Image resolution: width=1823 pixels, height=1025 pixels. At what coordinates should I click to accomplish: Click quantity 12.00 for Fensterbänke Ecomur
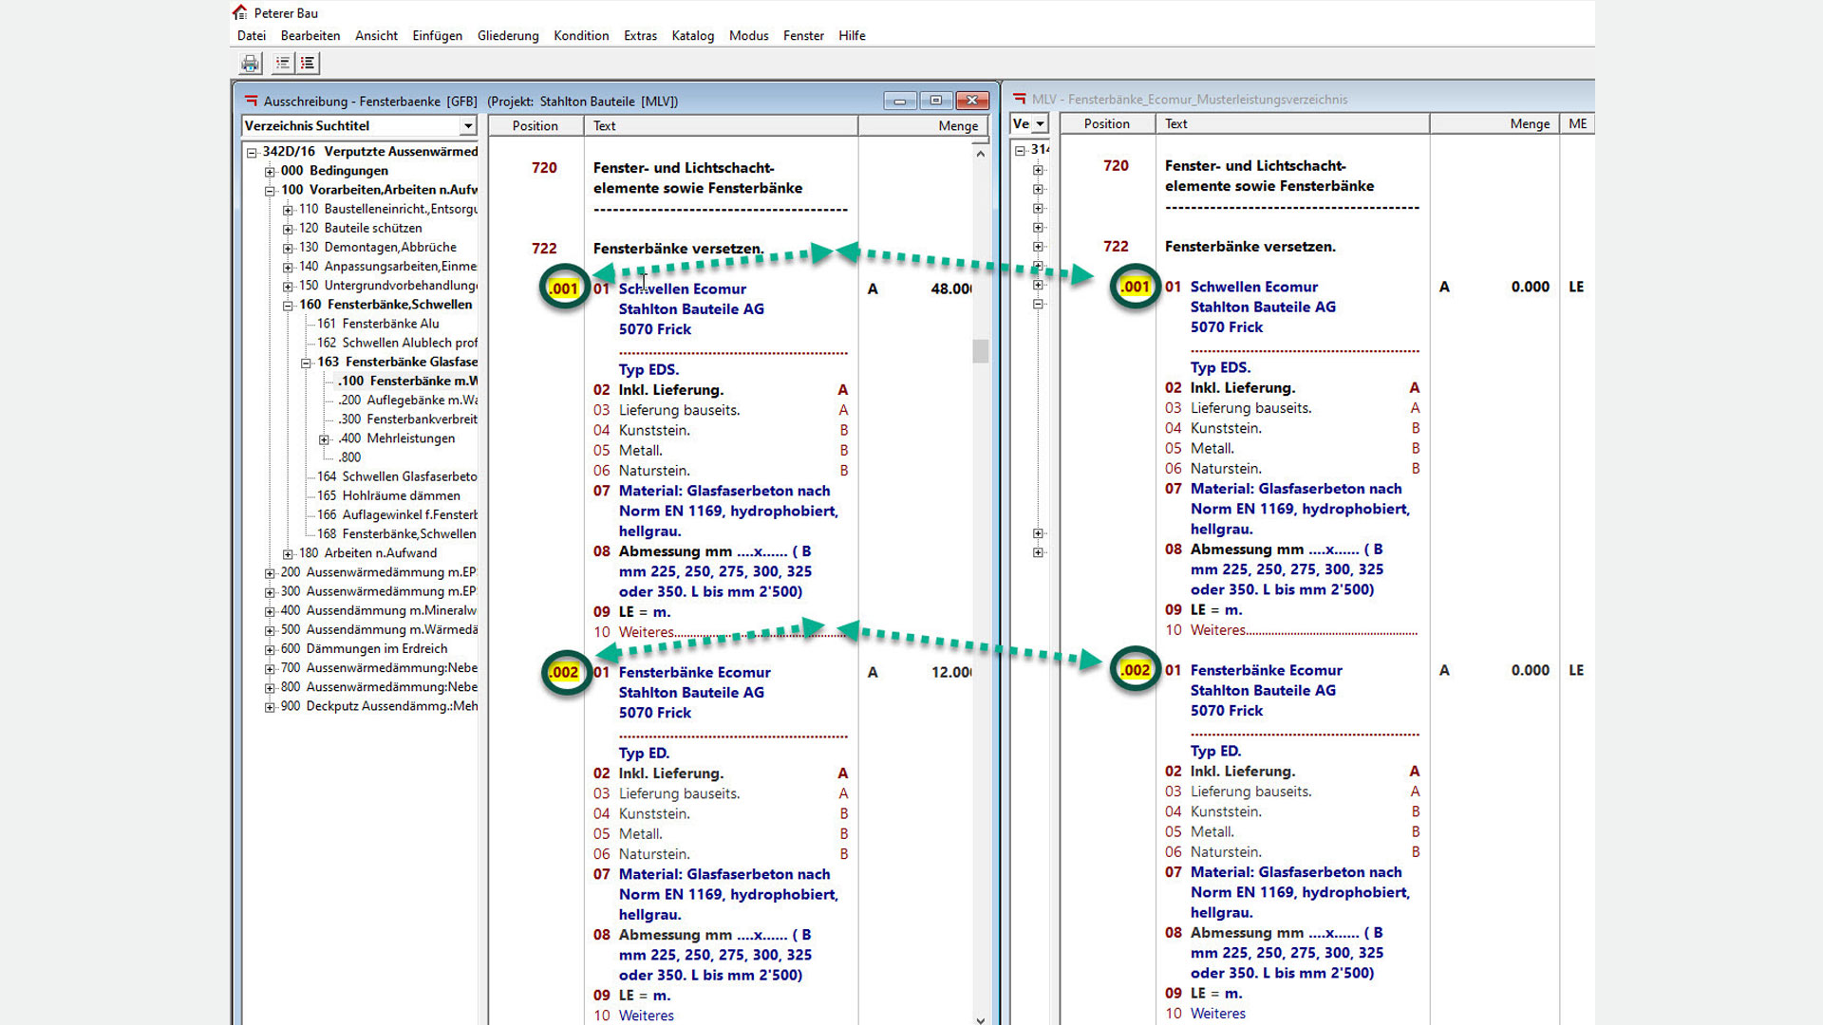tap(951, 672)
